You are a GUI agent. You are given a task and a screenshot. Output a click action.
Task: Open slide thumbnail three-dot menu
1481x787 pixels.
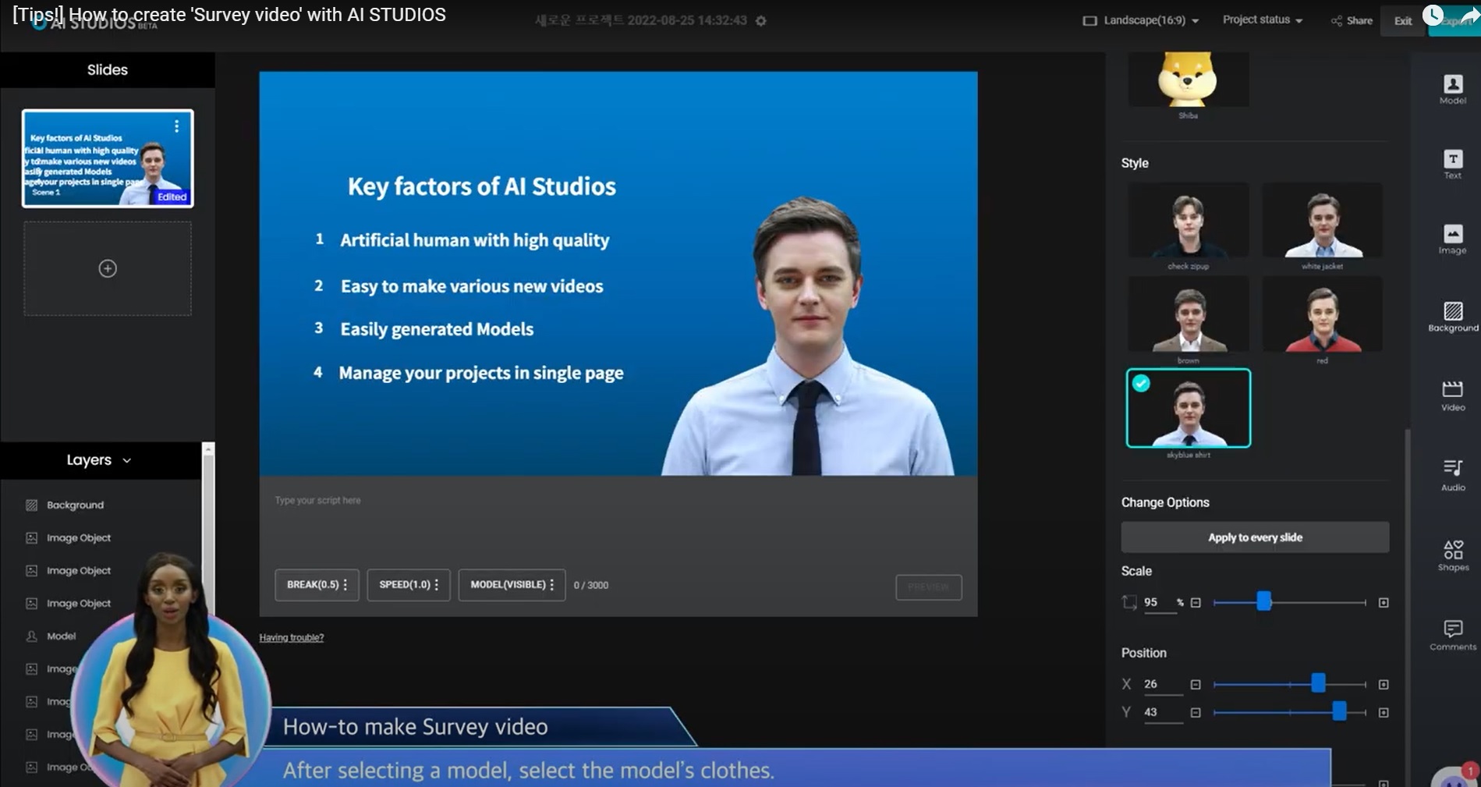click(x=177, y=126)
